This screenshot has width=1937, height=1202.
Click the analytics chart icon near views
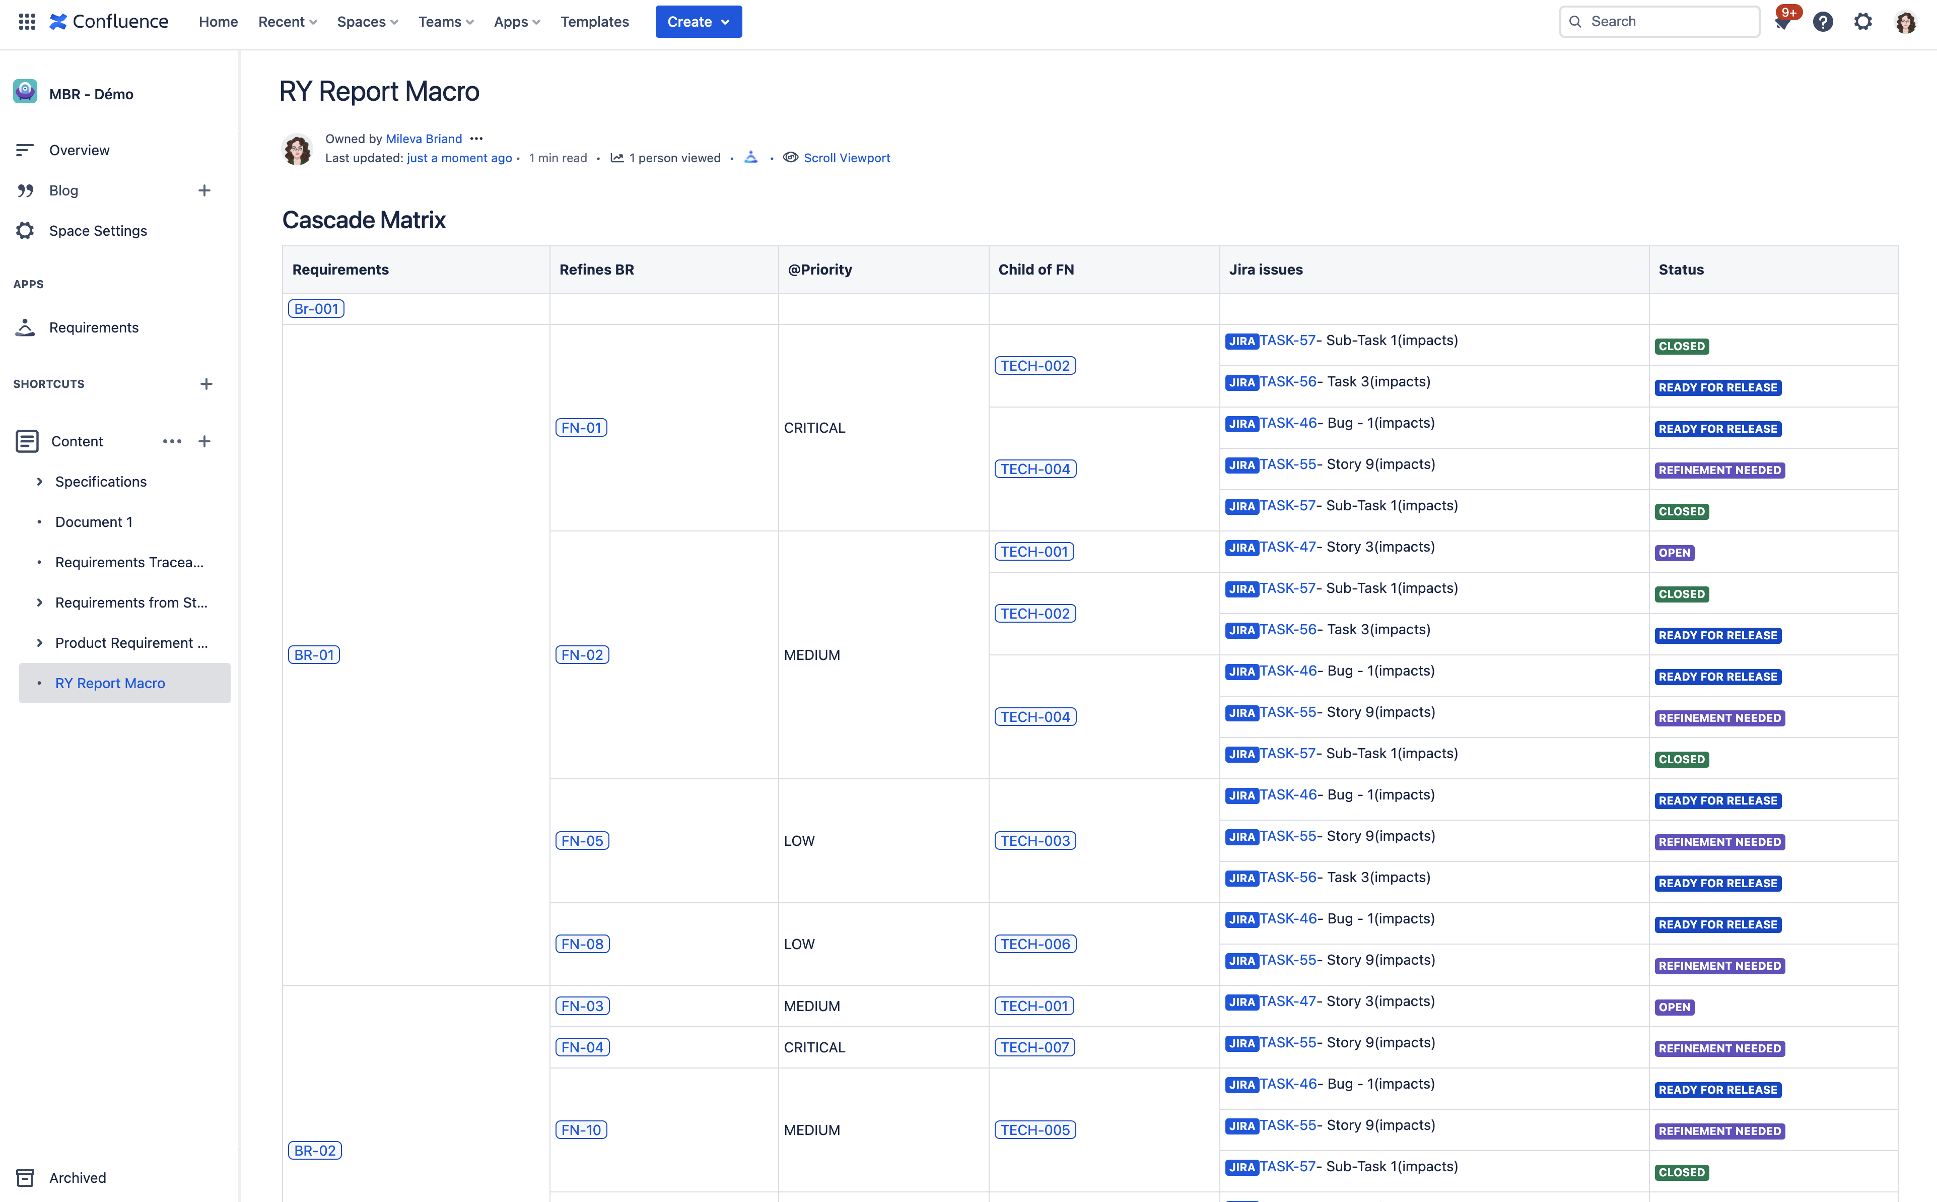pyautogui.click(x=616, y=157)
